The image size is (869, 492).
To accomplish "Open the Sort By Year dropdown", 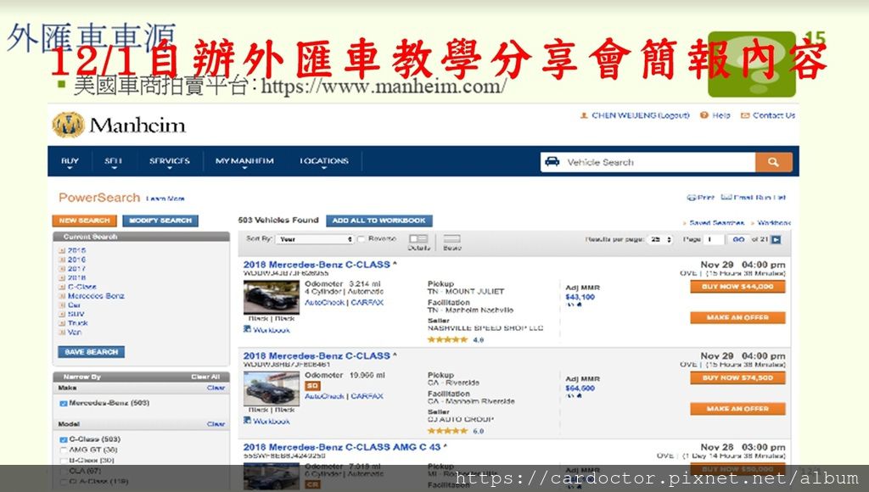I will click(x=315, y=239).
